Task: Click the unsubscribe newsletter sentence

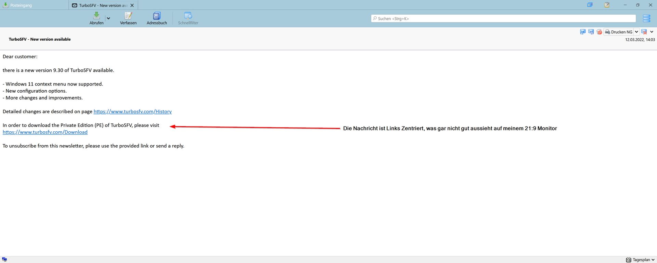Action: coord(93,146)
